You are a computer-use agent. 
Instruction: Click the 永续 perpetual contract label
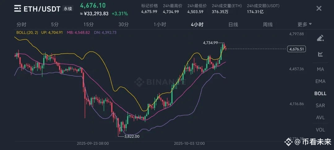(x=67, y=9)
